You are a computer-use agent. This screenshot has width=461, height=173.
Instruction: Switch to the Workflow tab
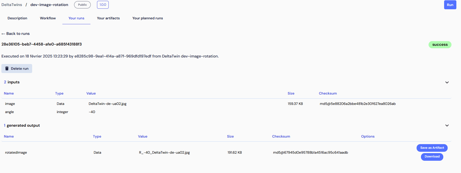(x=48, y=18)
